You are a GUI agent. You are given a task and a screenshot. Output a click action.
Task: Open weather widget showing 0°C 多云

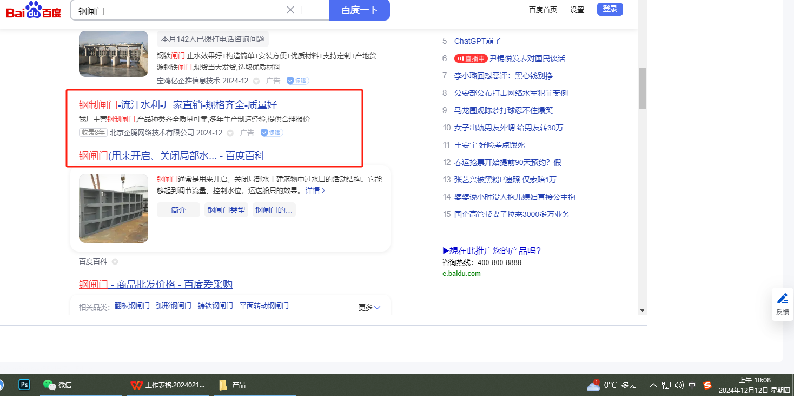[612, 385]
